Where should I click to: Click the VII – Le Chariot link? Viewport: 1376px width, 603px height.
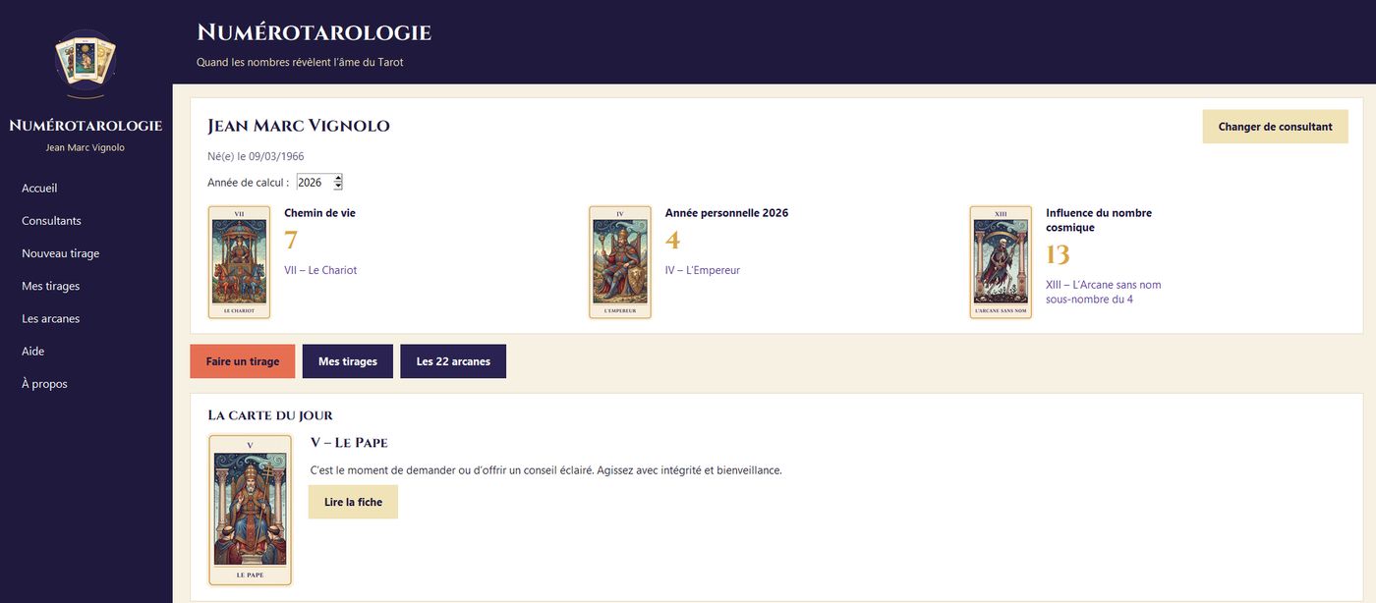pos(320,270)
